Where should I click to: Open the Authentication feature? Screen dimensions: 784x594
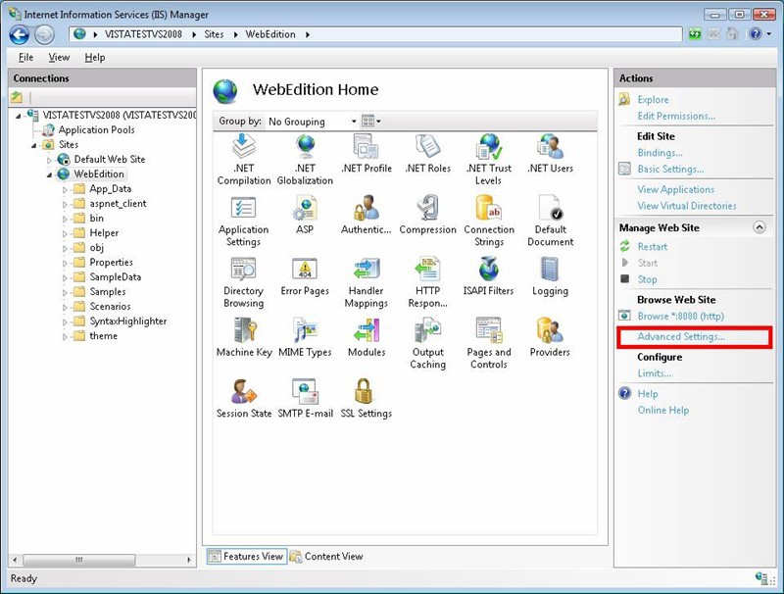point(367,215)
